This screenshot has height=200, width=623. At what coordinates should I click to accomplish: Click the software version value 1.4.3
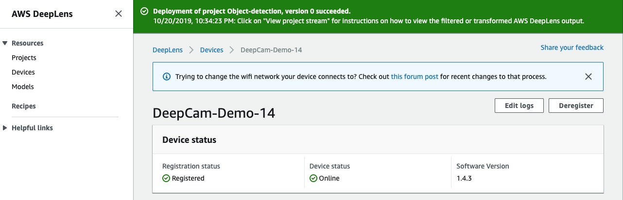point(464,178)
